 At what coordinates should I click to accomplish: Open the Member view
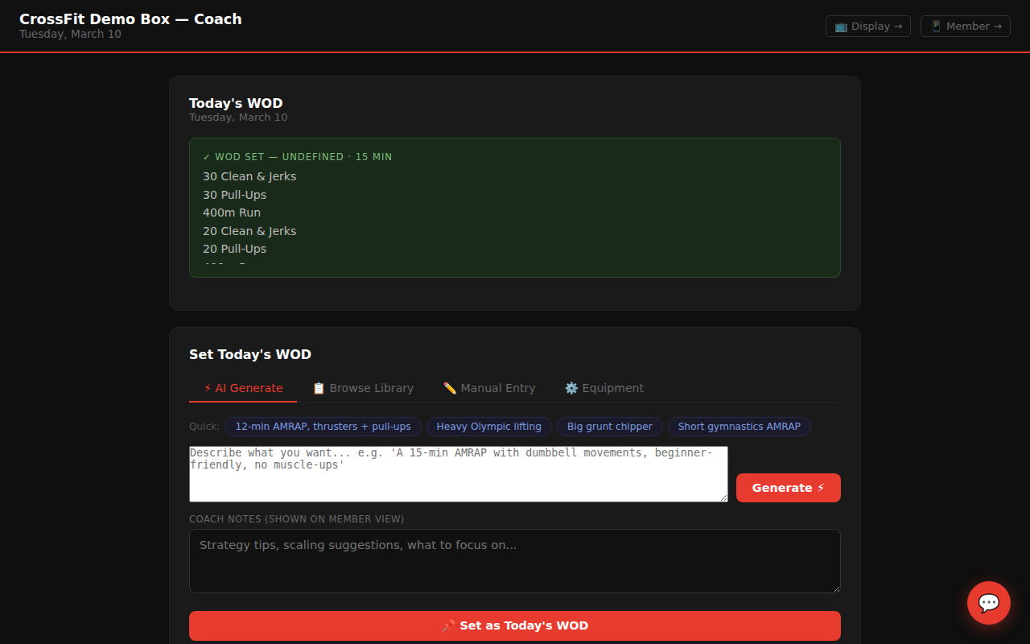point(965,26)
